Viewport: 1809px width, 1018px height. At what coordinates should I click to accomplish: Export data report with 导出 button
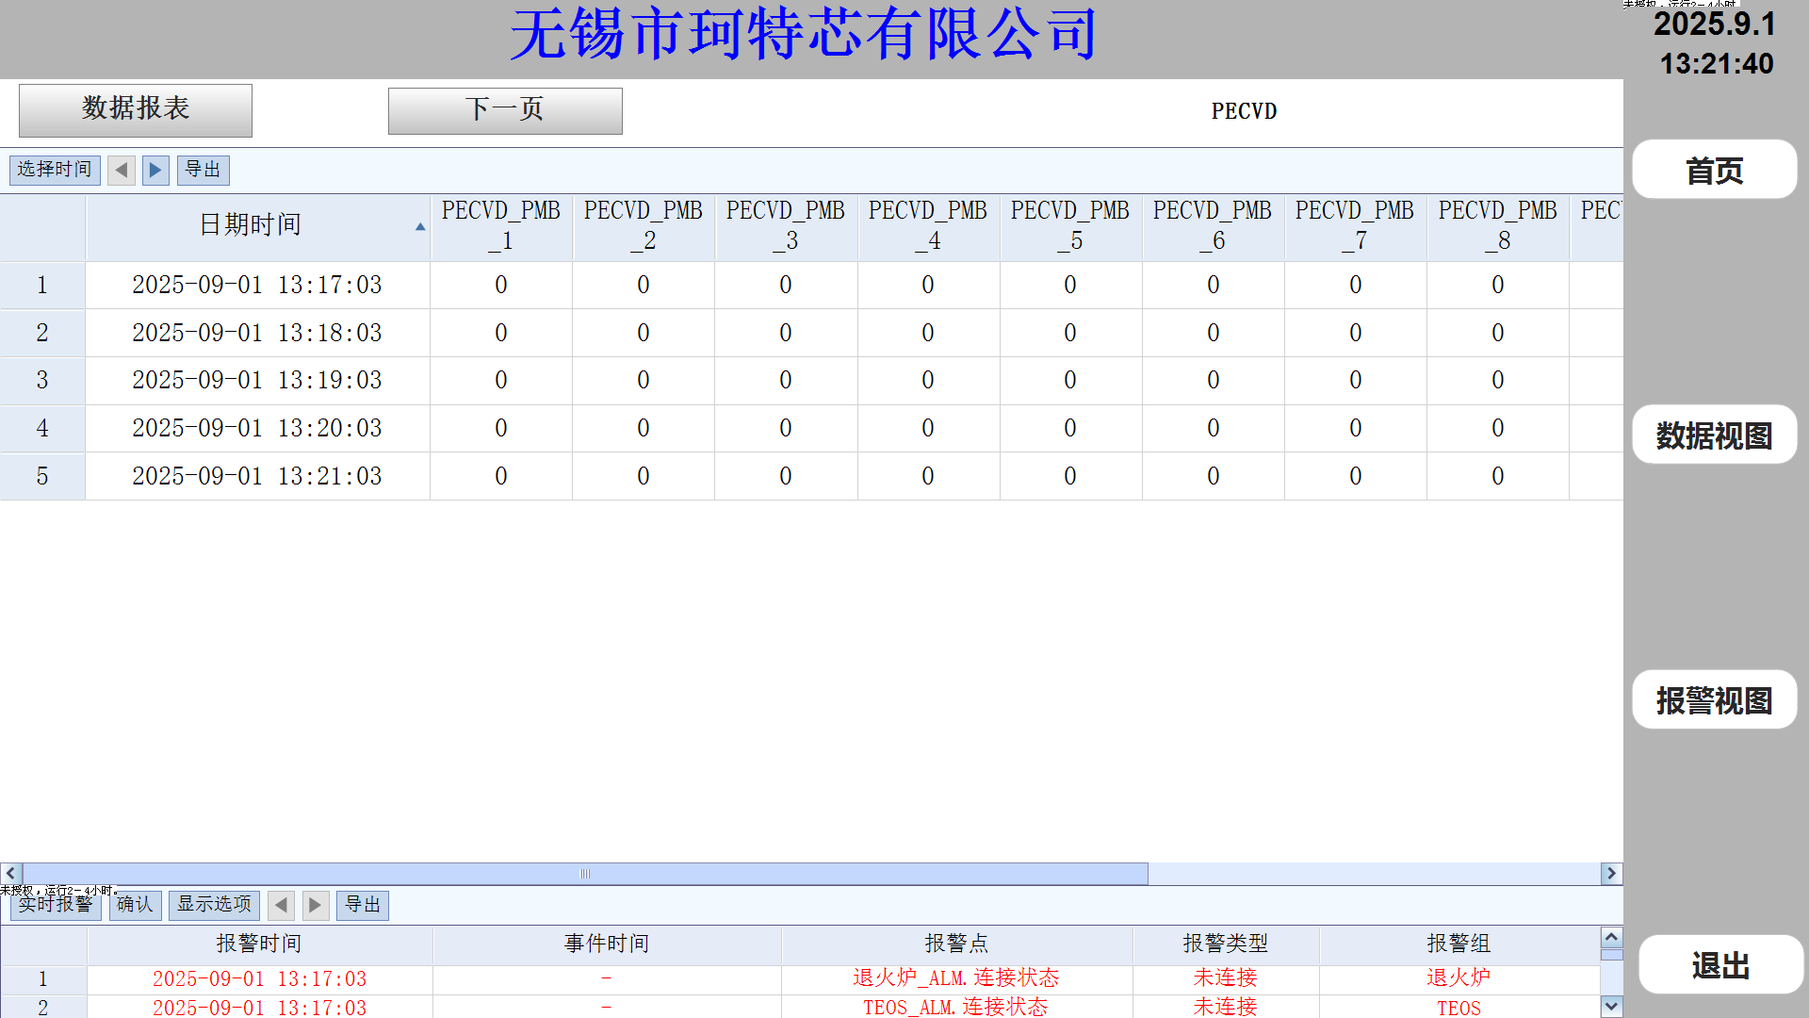click(203, 171)
